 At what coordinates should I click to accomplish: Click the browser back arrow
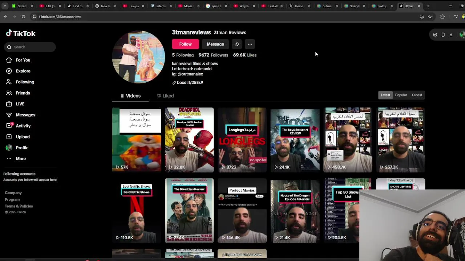(5, 17)
